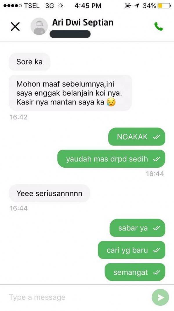174x311 pixels.
Task: Tap the 'cari yg baru' sent message
Action: 132,250
